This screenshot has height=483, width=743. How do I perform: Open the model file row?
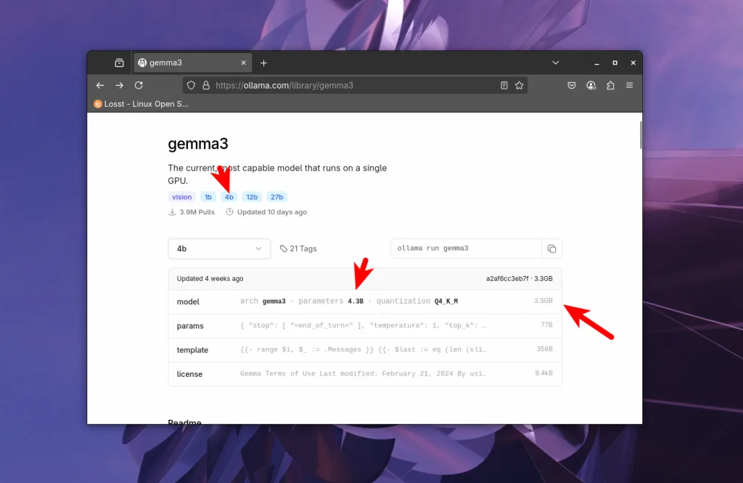[365, 301]
